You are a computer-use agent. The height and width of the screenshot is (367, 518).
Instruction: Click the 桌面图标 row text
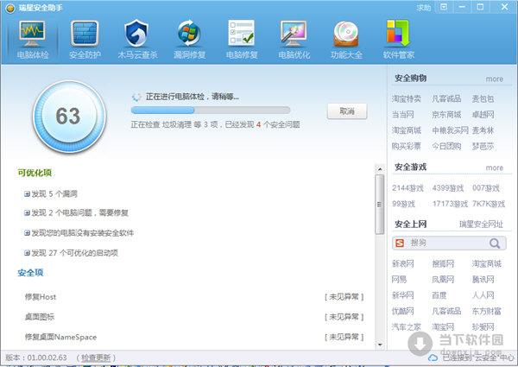40,317
